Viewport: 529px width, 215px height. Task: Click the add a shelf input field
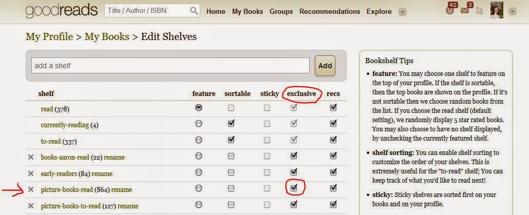(x=171, y=66)
